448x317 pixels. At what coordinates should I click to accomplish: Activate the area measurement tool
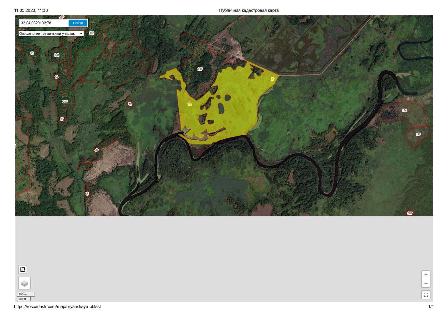point(23,270)
